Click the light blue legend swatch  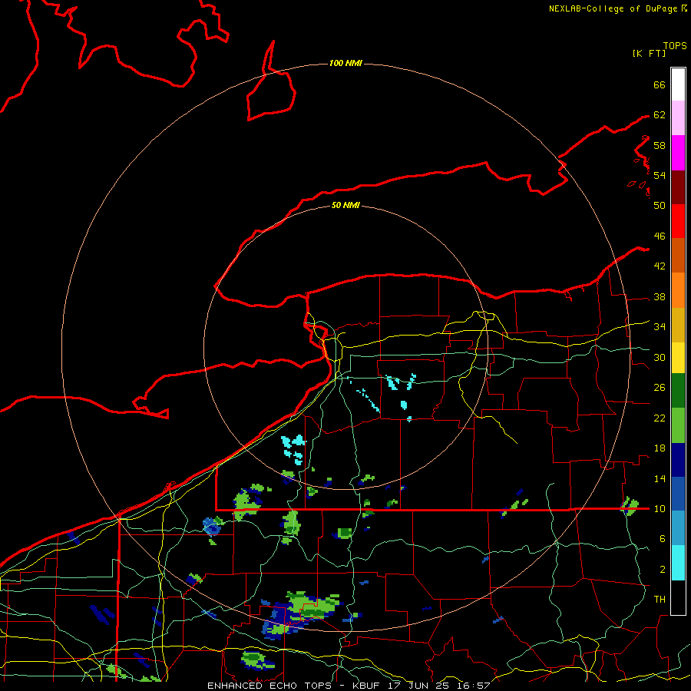point(678,528)
